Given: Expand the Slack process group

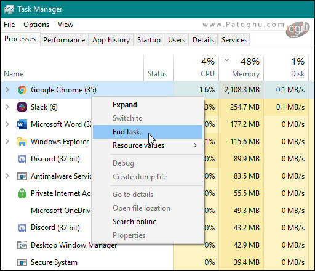Looking at the screenshot, I should coord(7,107).
